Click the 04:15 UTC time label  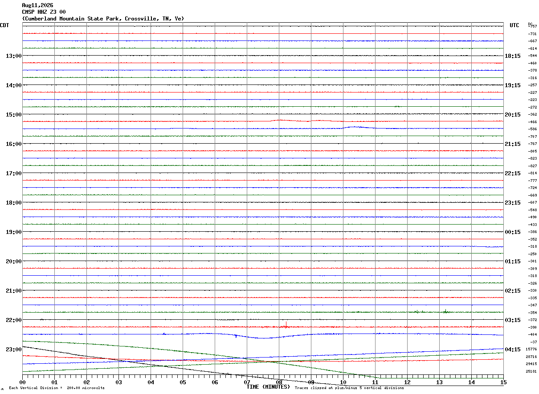click(513, 350)
